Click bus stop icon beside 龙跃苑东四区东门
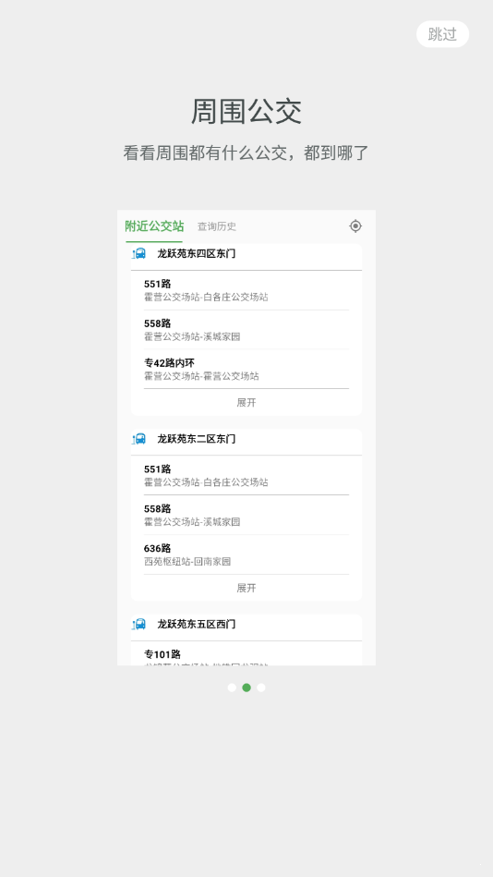The image size is (493, 877). point(138,253)
